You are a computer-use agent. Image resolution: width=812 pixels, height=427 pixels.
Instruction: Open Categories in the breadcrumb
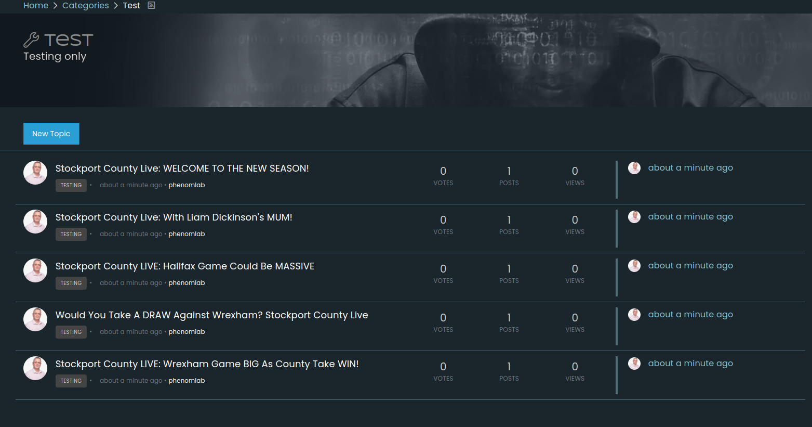[85, 5]
